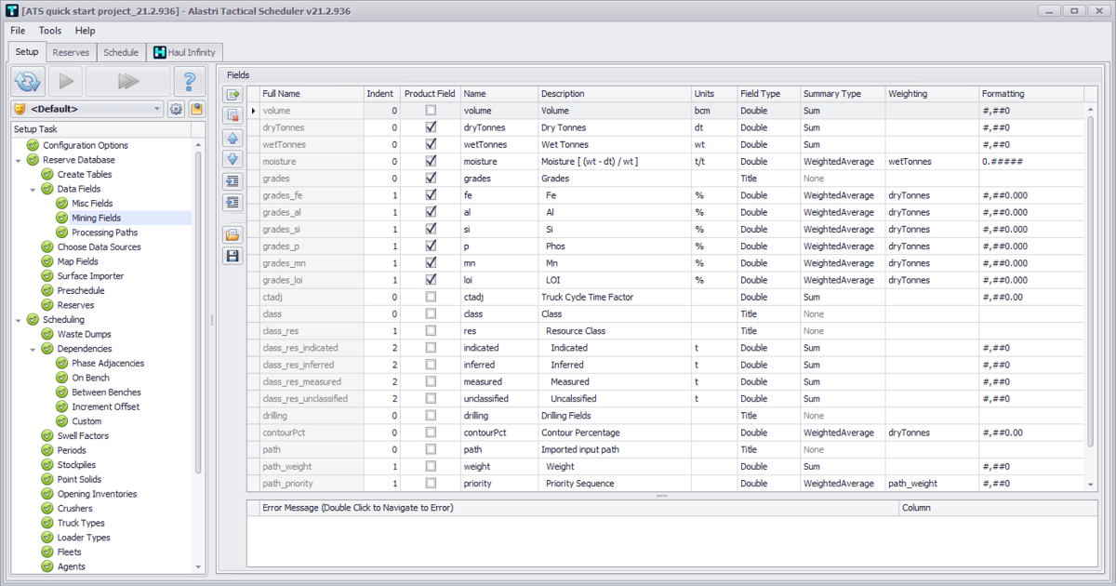
Task: Click the add new field row icon
Action: pos(232,95)
